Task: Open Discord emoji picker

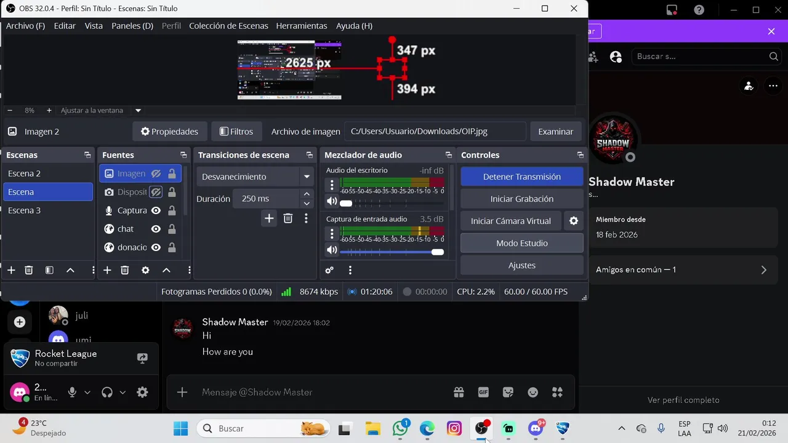Action: pos(533,392)
